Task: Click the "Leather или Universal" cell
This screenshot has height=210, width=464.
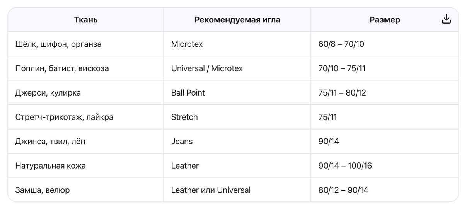Action: coord(211,190)
